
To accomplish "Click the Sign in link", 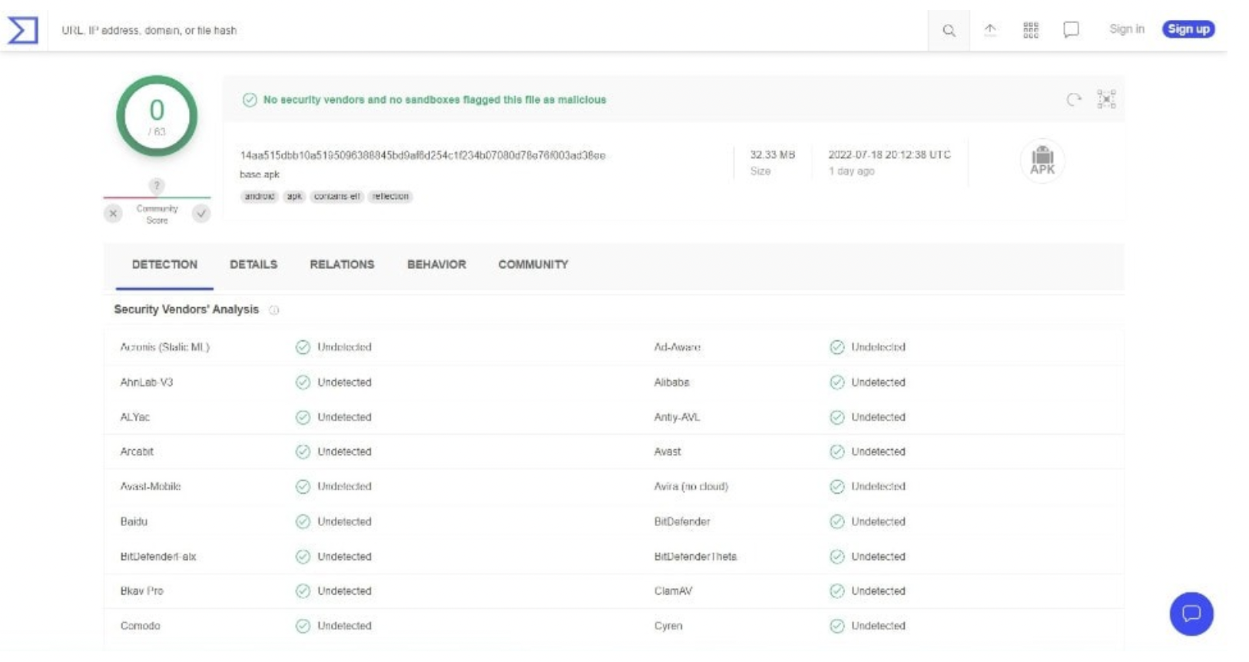I will [x=1127, y=29].
